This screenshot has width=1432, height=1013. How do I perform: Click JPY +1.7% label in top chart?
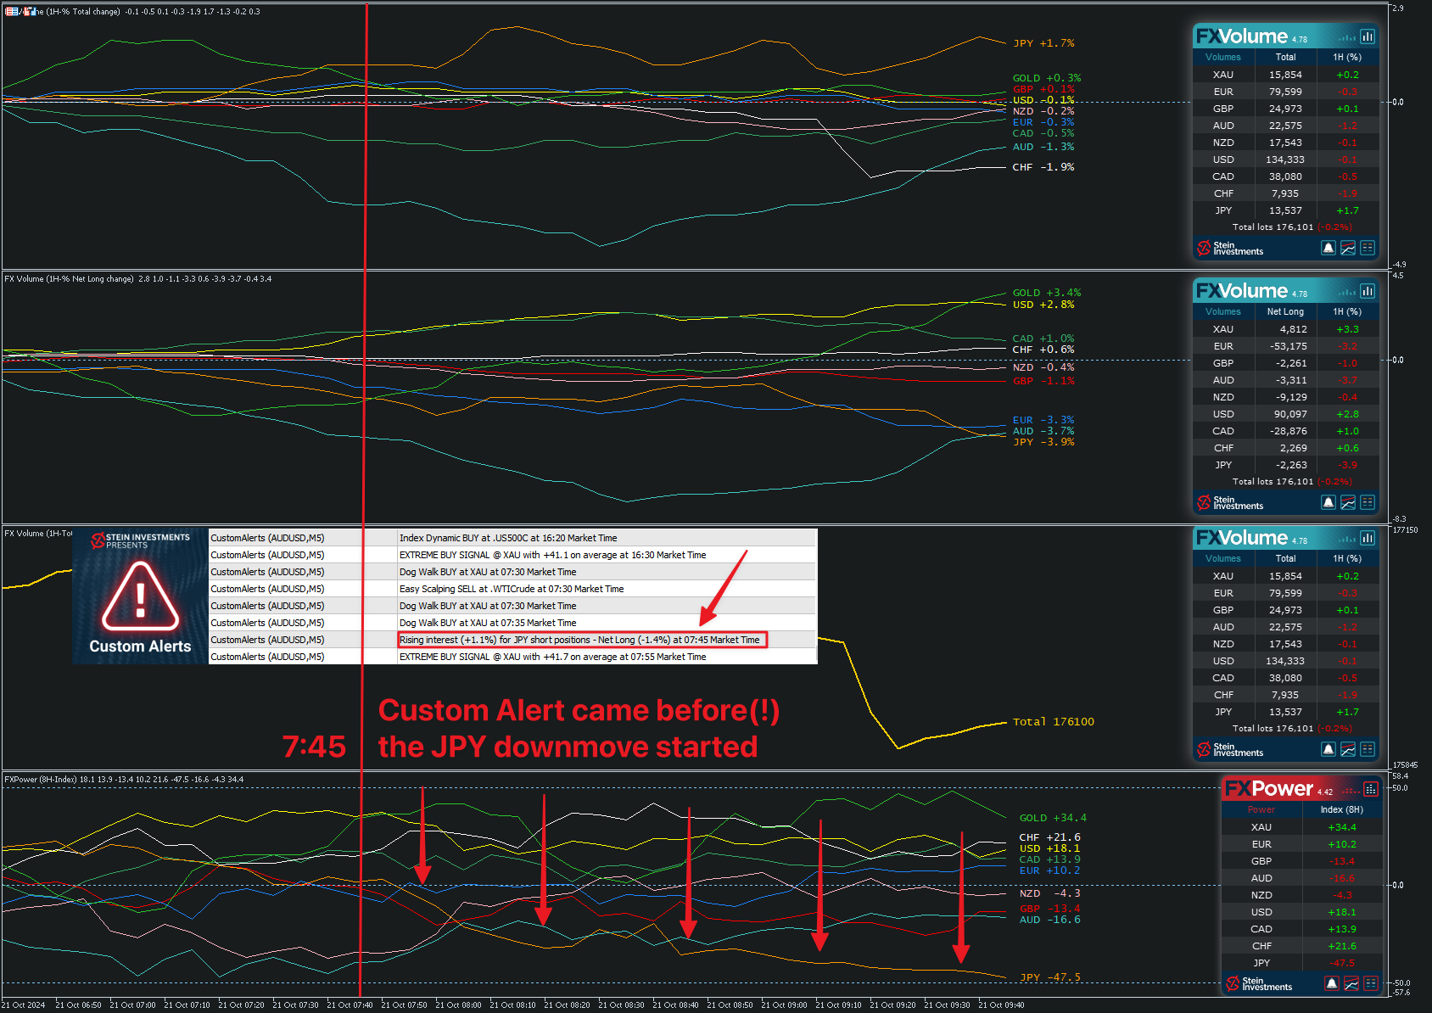[1043, 43]
